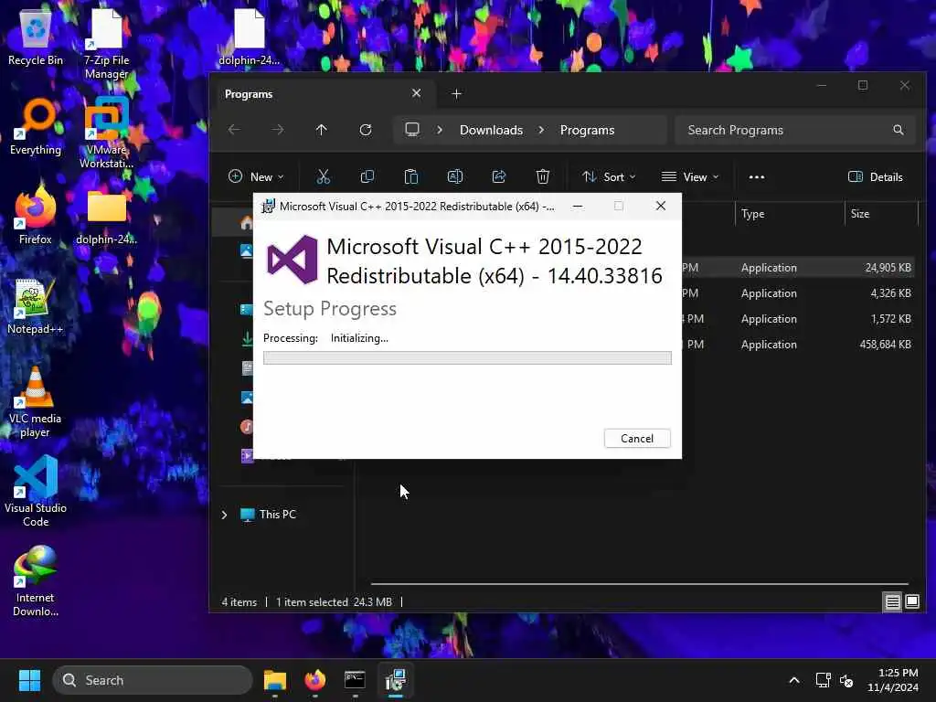This screenshot has height=702, width=936.
Task: Select the dolphin-24 folder on desktop
Action: coord(106,216)
